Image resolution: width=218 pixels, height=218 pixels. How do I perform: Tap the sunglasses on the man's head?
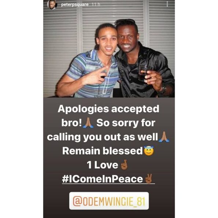coord(125,22)
